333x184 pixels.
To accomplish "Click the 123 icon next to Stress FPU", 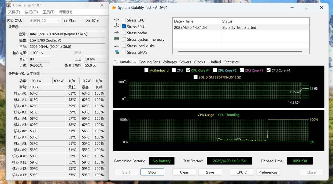I will click(117, 26).
